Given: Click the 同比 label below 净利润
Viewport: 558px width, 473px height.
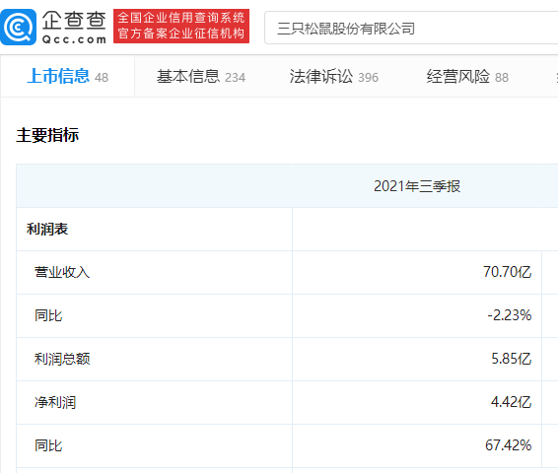Looking at the screenshot, I should [x=48, y=446].
